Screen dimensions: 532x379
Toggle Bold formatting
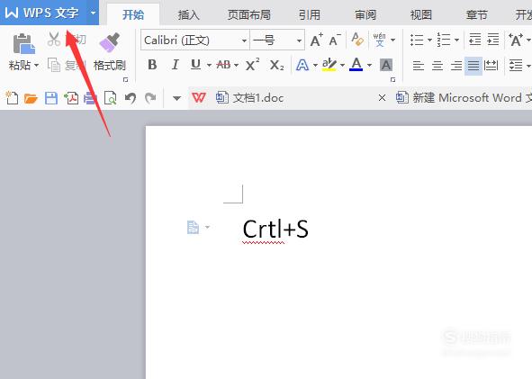152,65
